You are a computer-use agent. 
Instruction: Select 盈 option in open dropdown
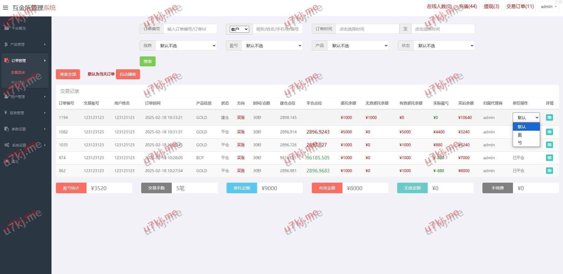tap(520, 135)
